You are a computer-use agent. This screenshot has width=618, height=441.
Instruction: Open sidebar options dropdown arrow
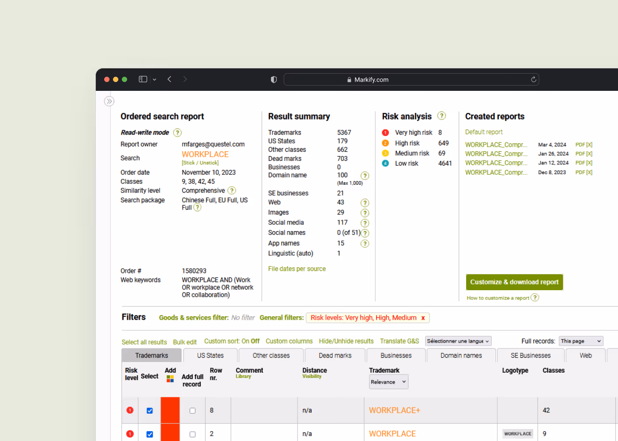point(154,80)
